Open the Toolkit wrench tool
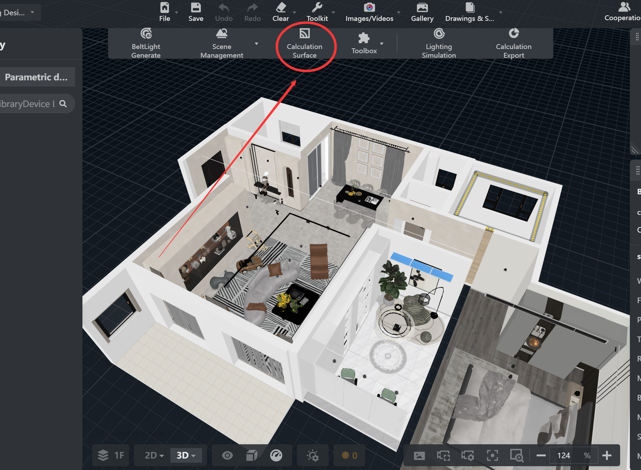This screenshot has width=641, height=470. coord(317,12)
